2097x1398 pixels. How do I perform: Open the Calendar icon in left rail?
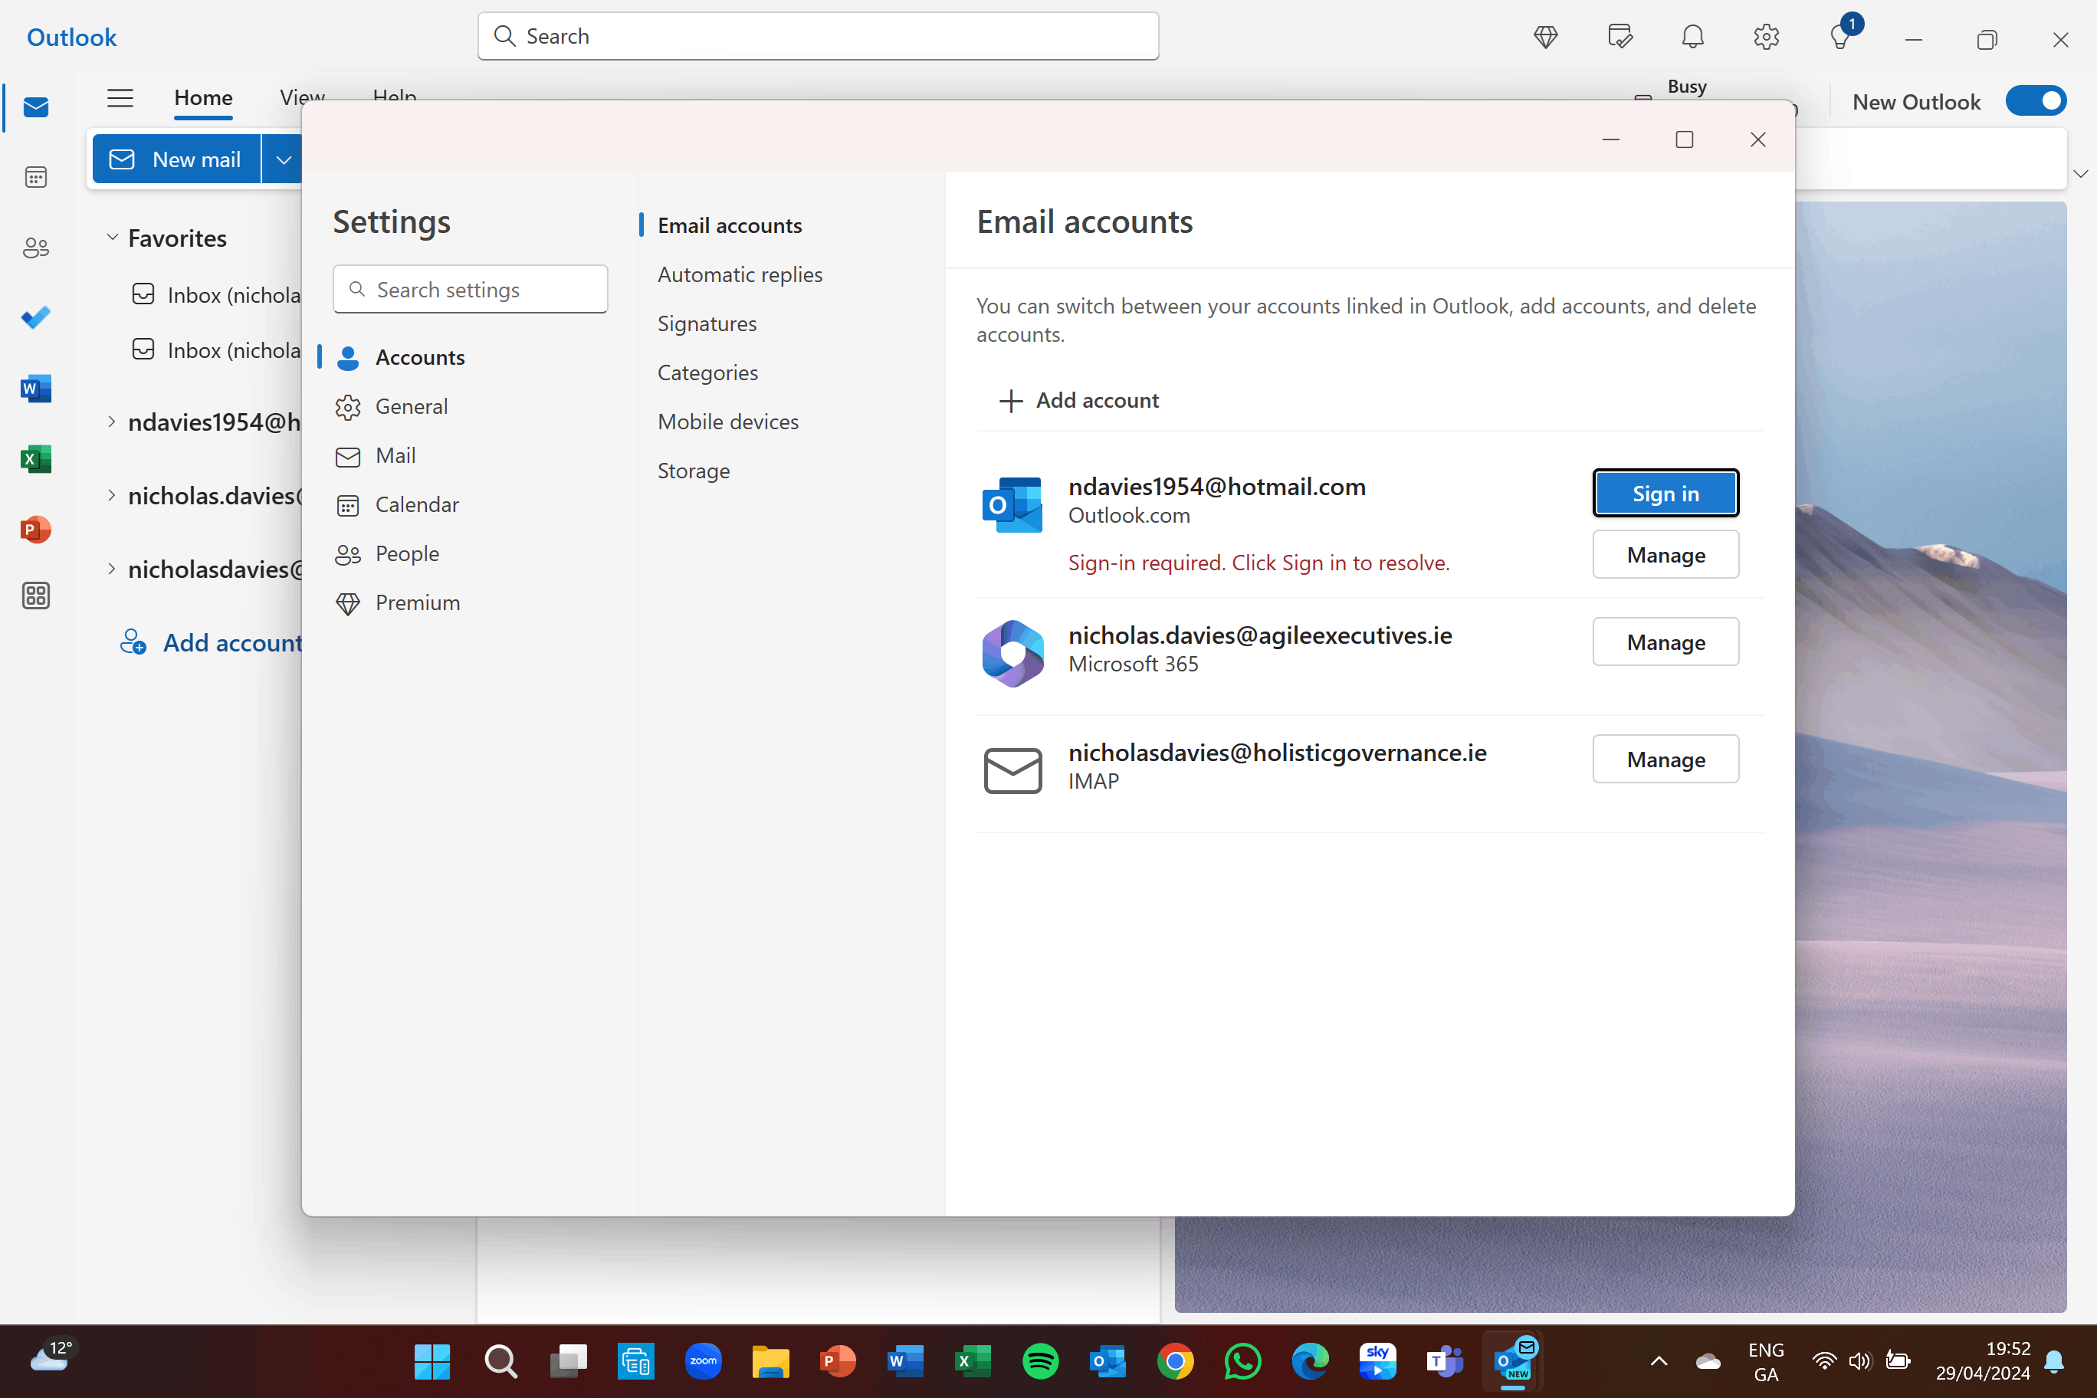(36, 176)
